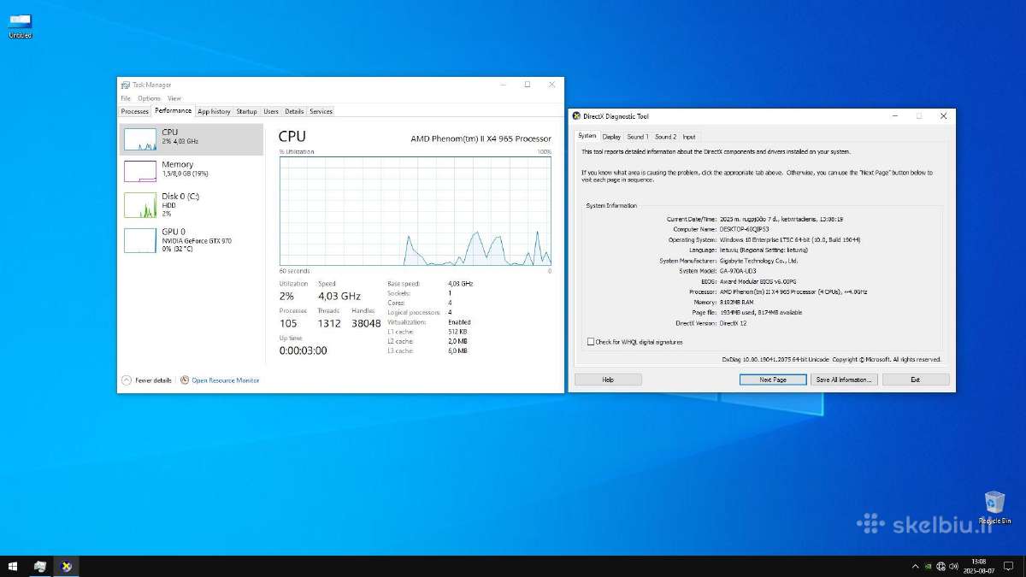Open the Windows Start menu

[13, 566]
